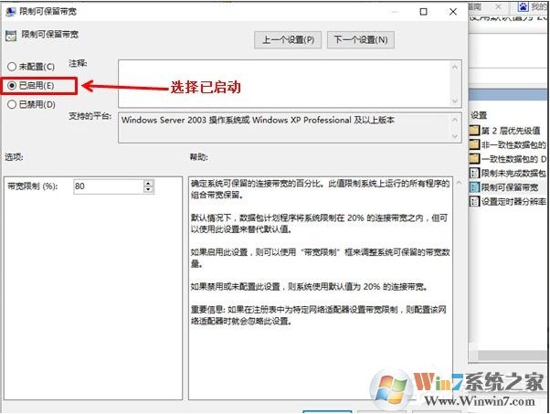Click the policy icon beside 限制可保留带宽 heading
This screenshot has width=550, height=414.
[x=11, y=36]
